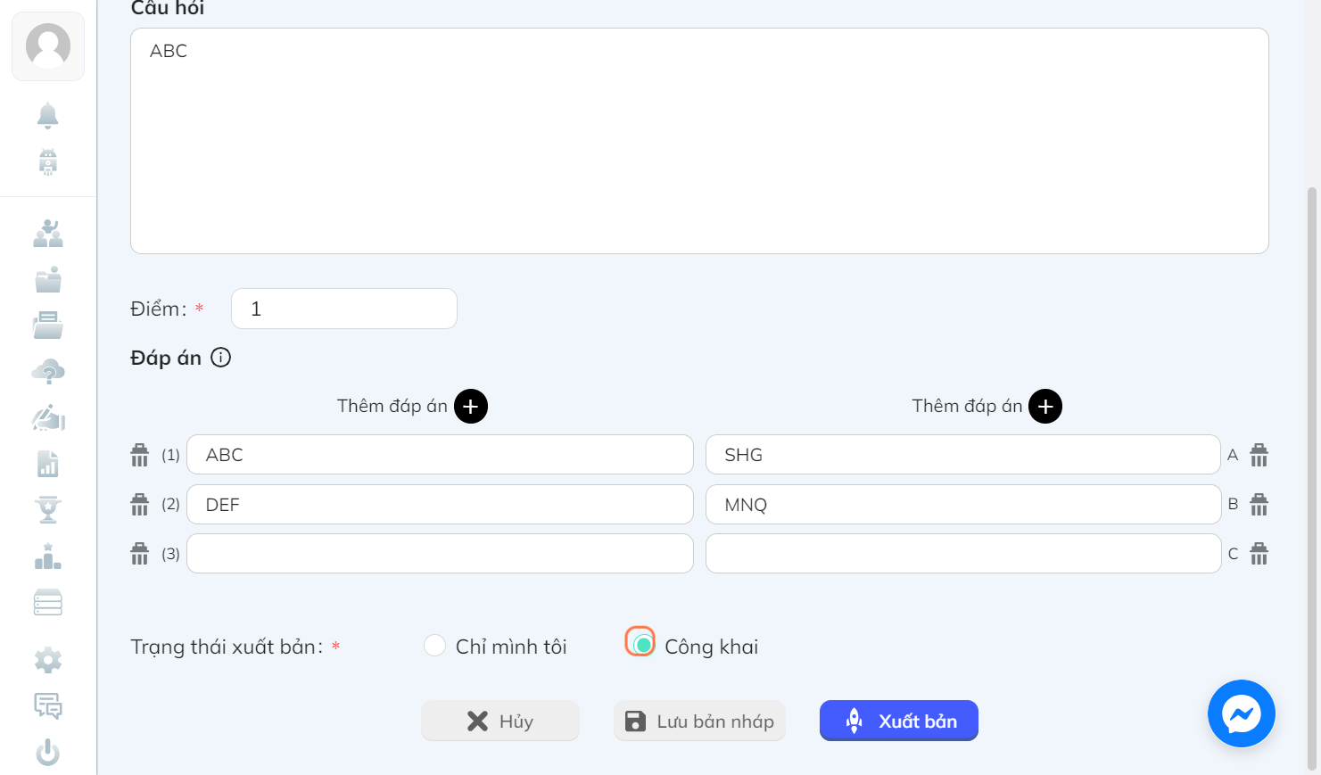Click the answer field containing ABC

click(440, 455)
